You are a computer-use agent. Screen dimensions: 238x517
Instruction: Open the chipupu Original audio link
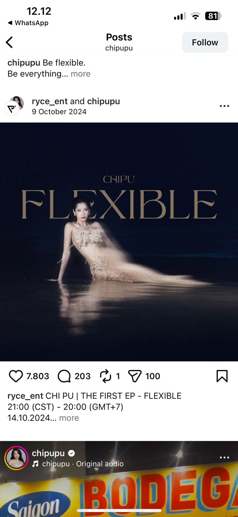[x=83, y=464]
